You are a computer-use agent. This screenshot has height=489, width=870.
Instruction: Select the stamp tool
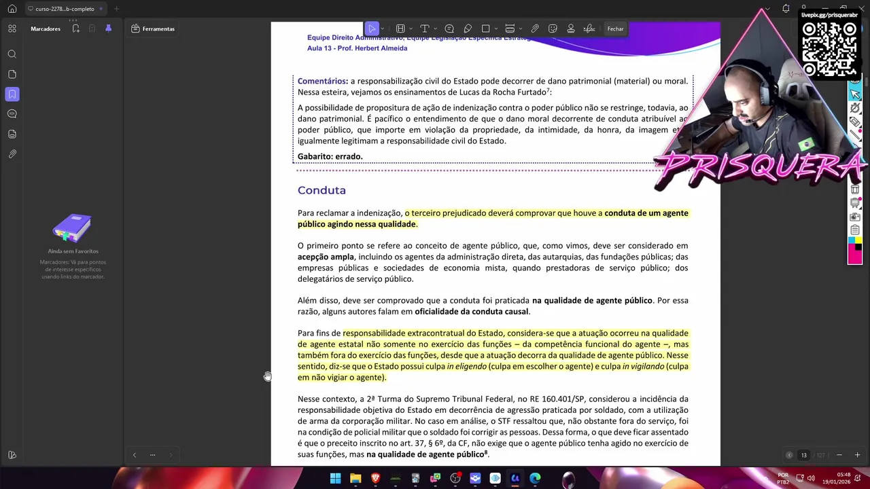click(x=571, y=29)
